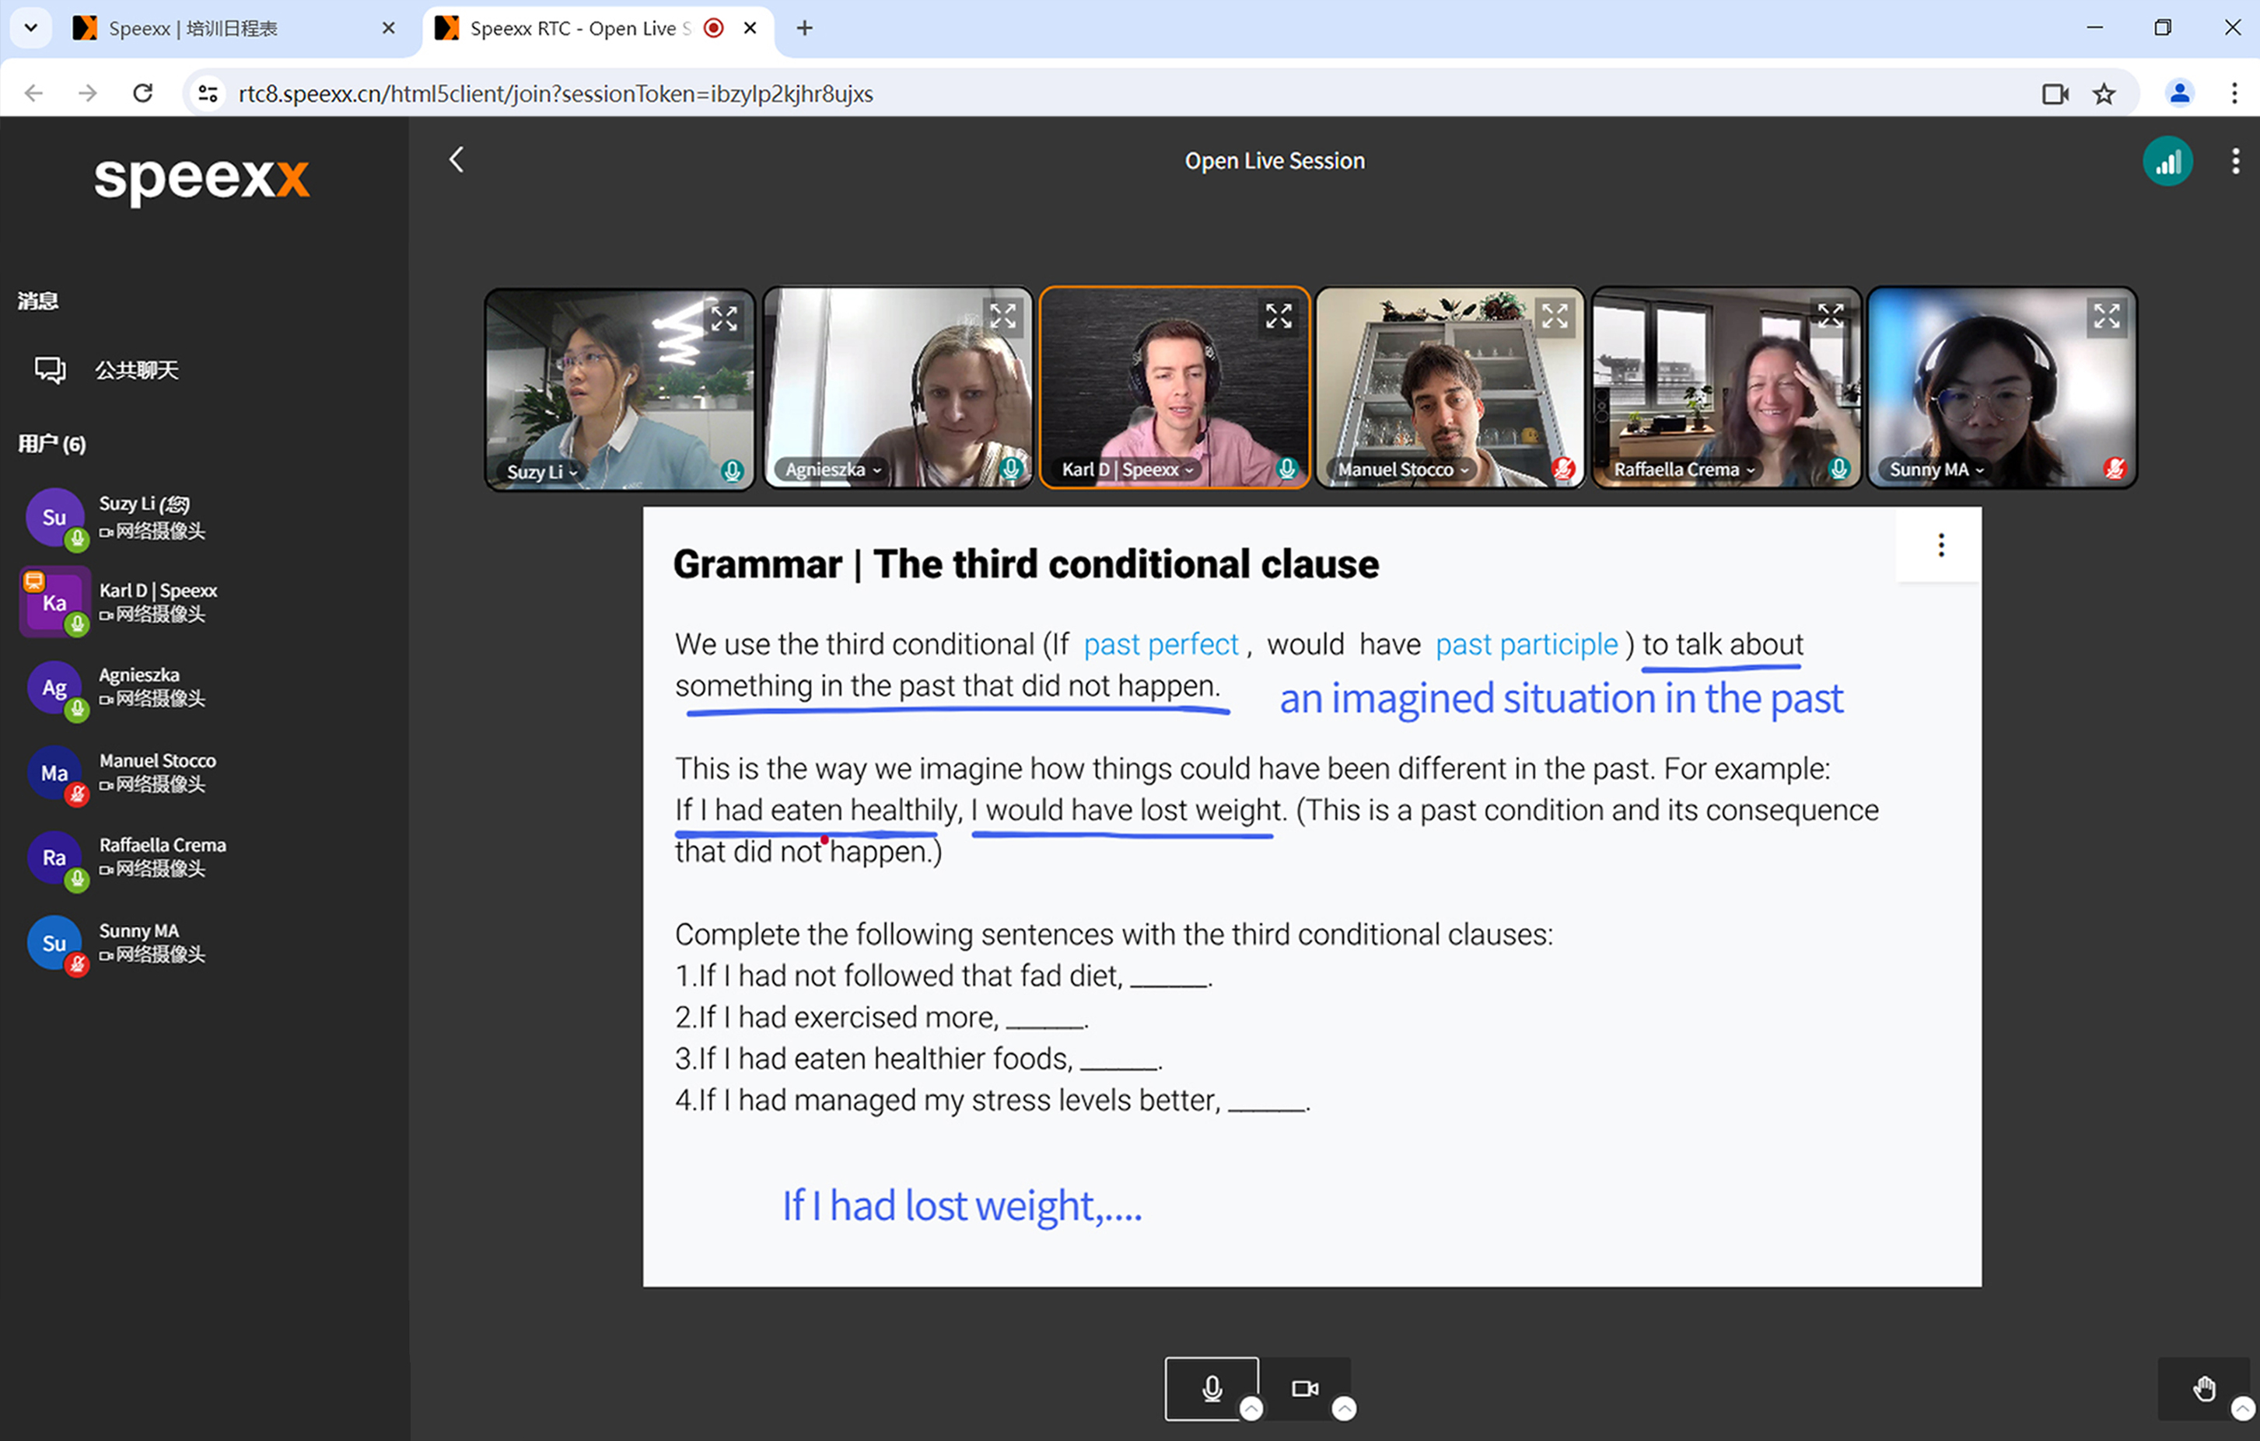Click the browser address bar URL
Image resolution: width=2260 pixels, height=1441 pixels.
point(555,94)
